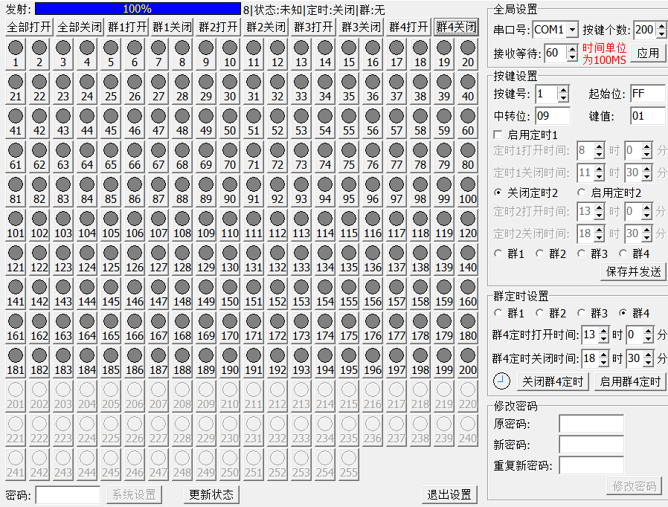The height and width of the screenshot is (507, 668).
Task: Click the 群4关闭 button
Action: pos(456,28)
